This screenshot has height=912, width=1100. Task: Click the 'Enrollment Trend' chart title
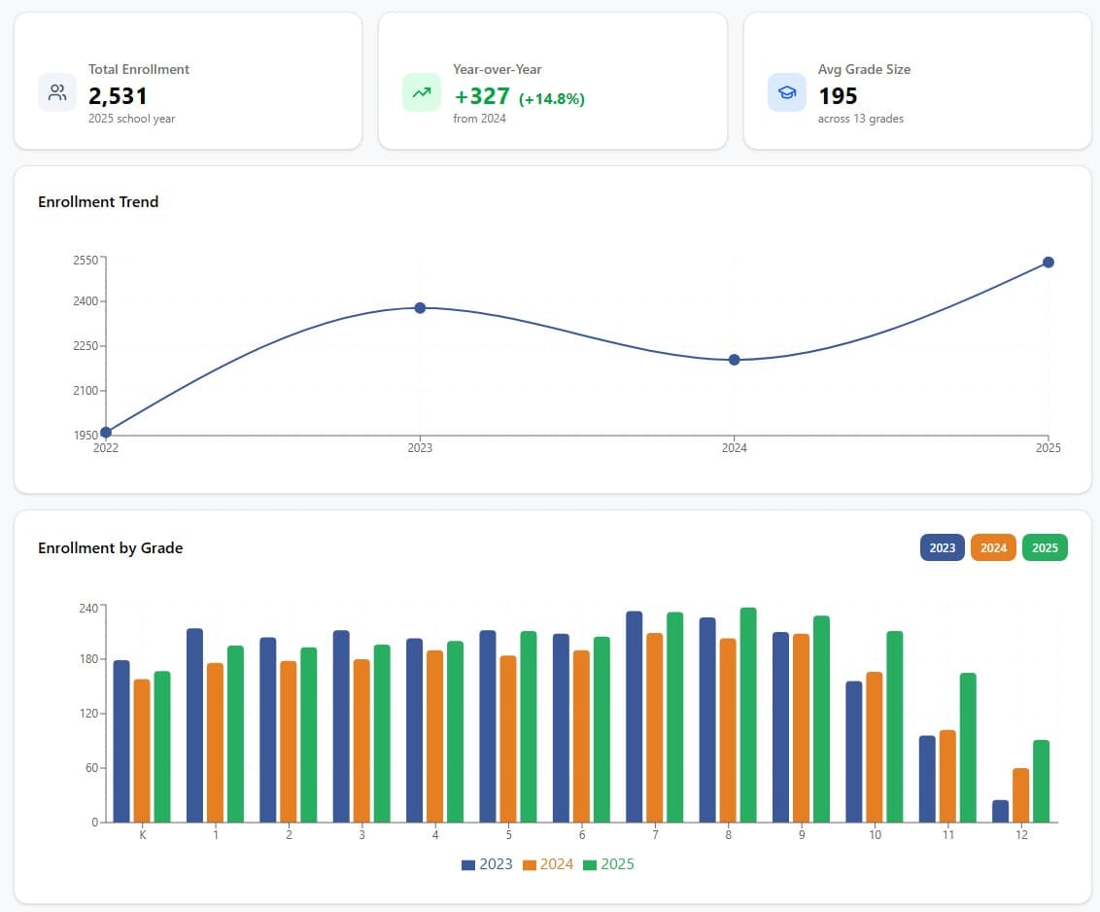(x=98, y=202)
